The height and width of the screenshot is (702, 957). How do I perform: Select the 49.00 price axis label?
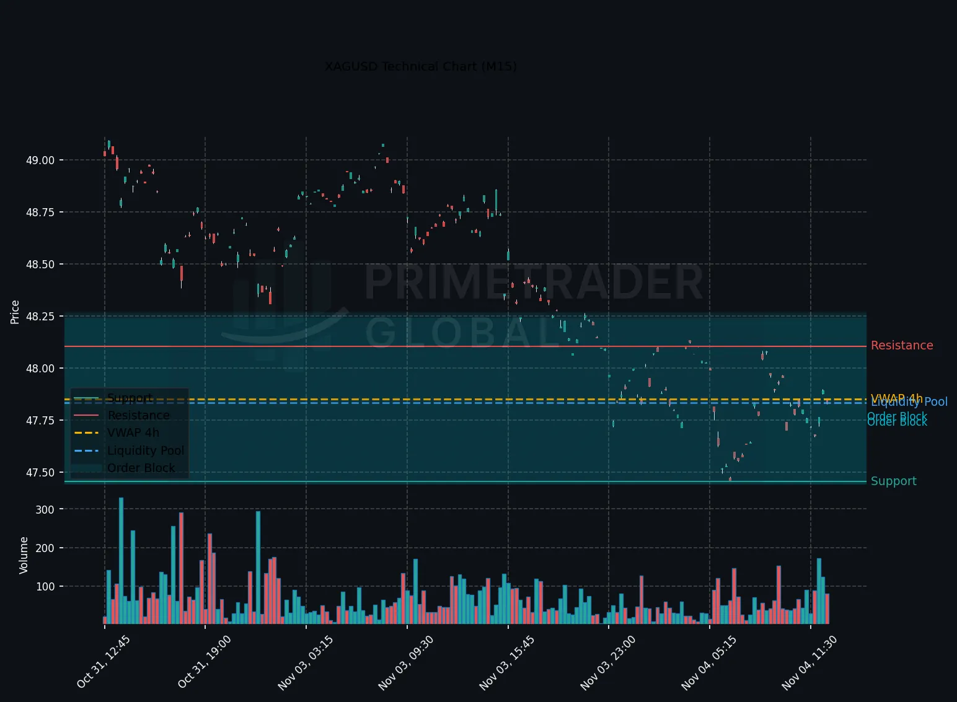40,160
